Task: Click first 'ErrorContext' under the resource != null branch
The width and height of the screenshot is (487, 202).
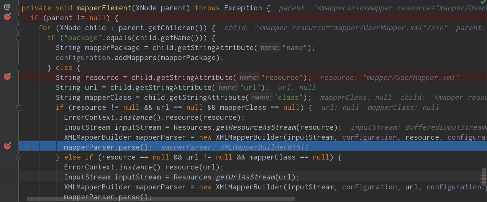Action: 89,117
